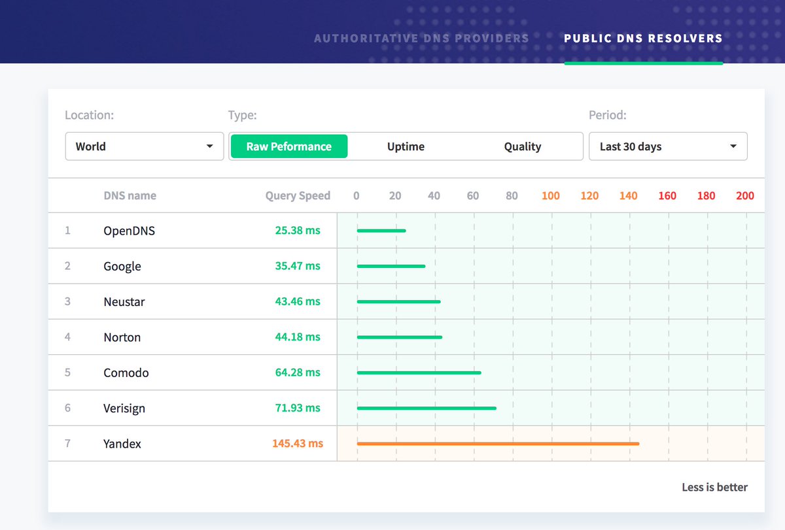The width and height of the screenshot is (785, 530).
Task: Switch to Authoritative DNS Providers tab
Action: click(x=421, y=38)
